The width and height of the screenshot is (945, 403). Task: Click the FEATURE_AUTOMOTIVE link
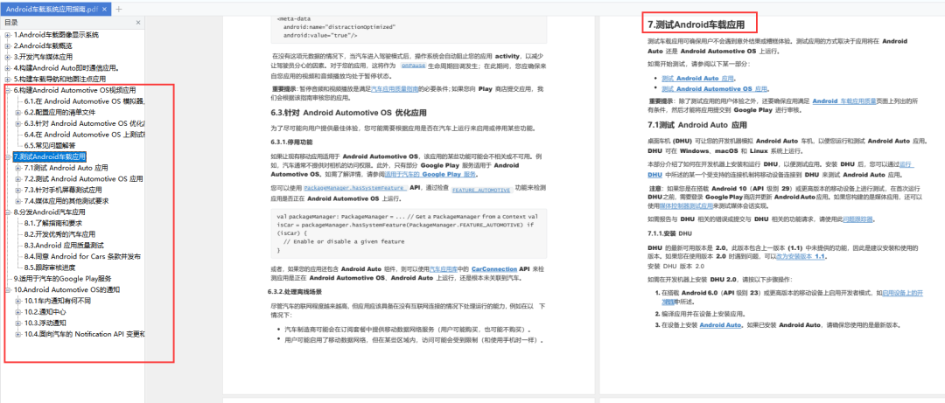click(481, 190)
